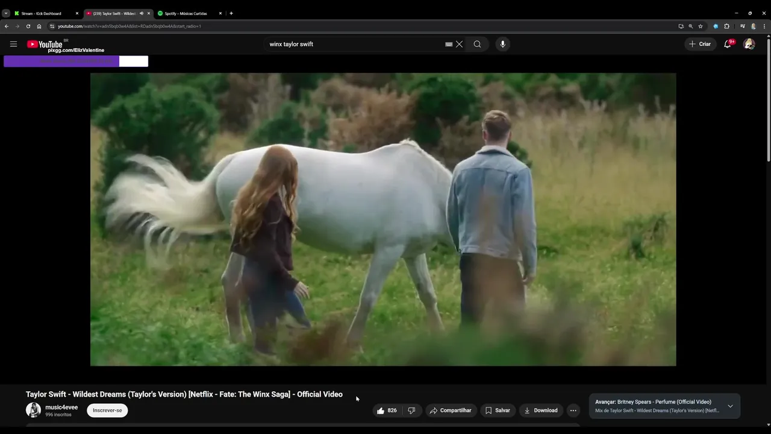This screenshot has height=434, width=771.
Task: Reload the page with the refresh icon
Action: pos(28,26)
